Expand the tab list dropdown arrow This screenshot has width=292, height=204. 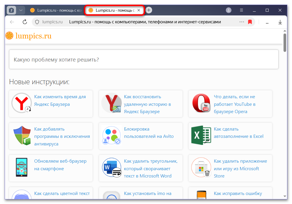pyautogui.click(x=21, y=10)
